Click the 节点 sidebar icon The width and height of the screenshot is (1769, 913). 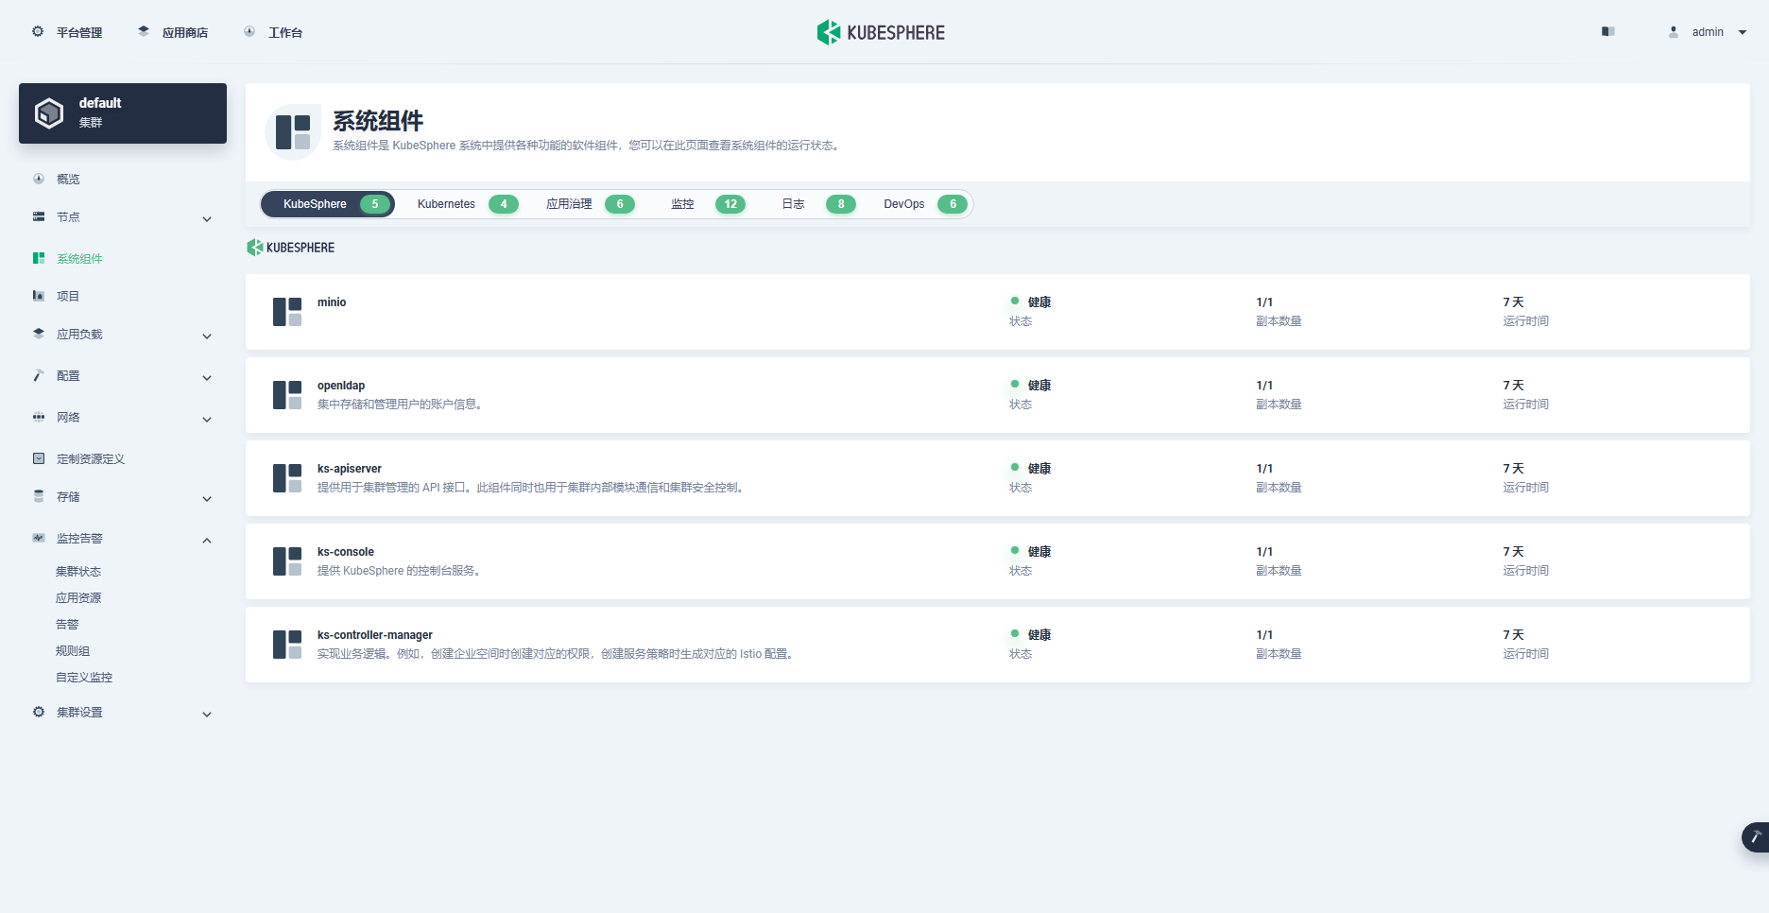(39, 216)
